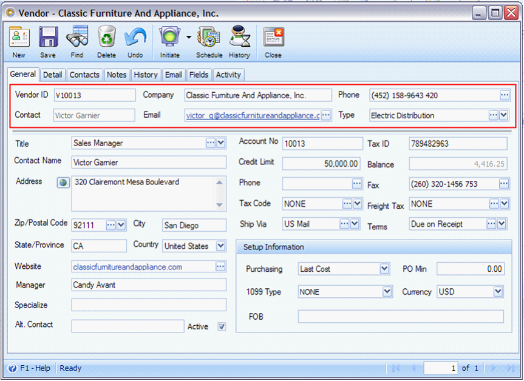Click ellipsis button in Title field
The height and width of the screenshot is (381, 524).
click(x=211, y=143)
